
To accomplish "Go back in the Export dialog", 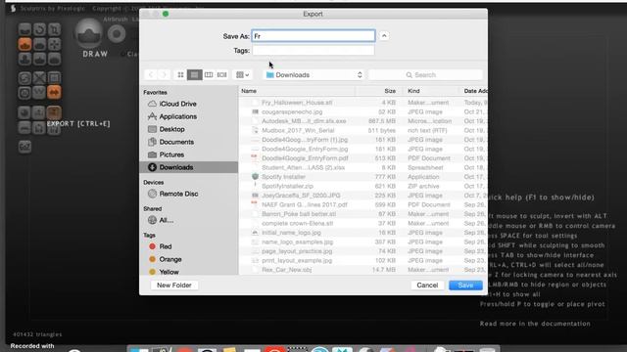I will pyautogui.click(x=151, y=74).
